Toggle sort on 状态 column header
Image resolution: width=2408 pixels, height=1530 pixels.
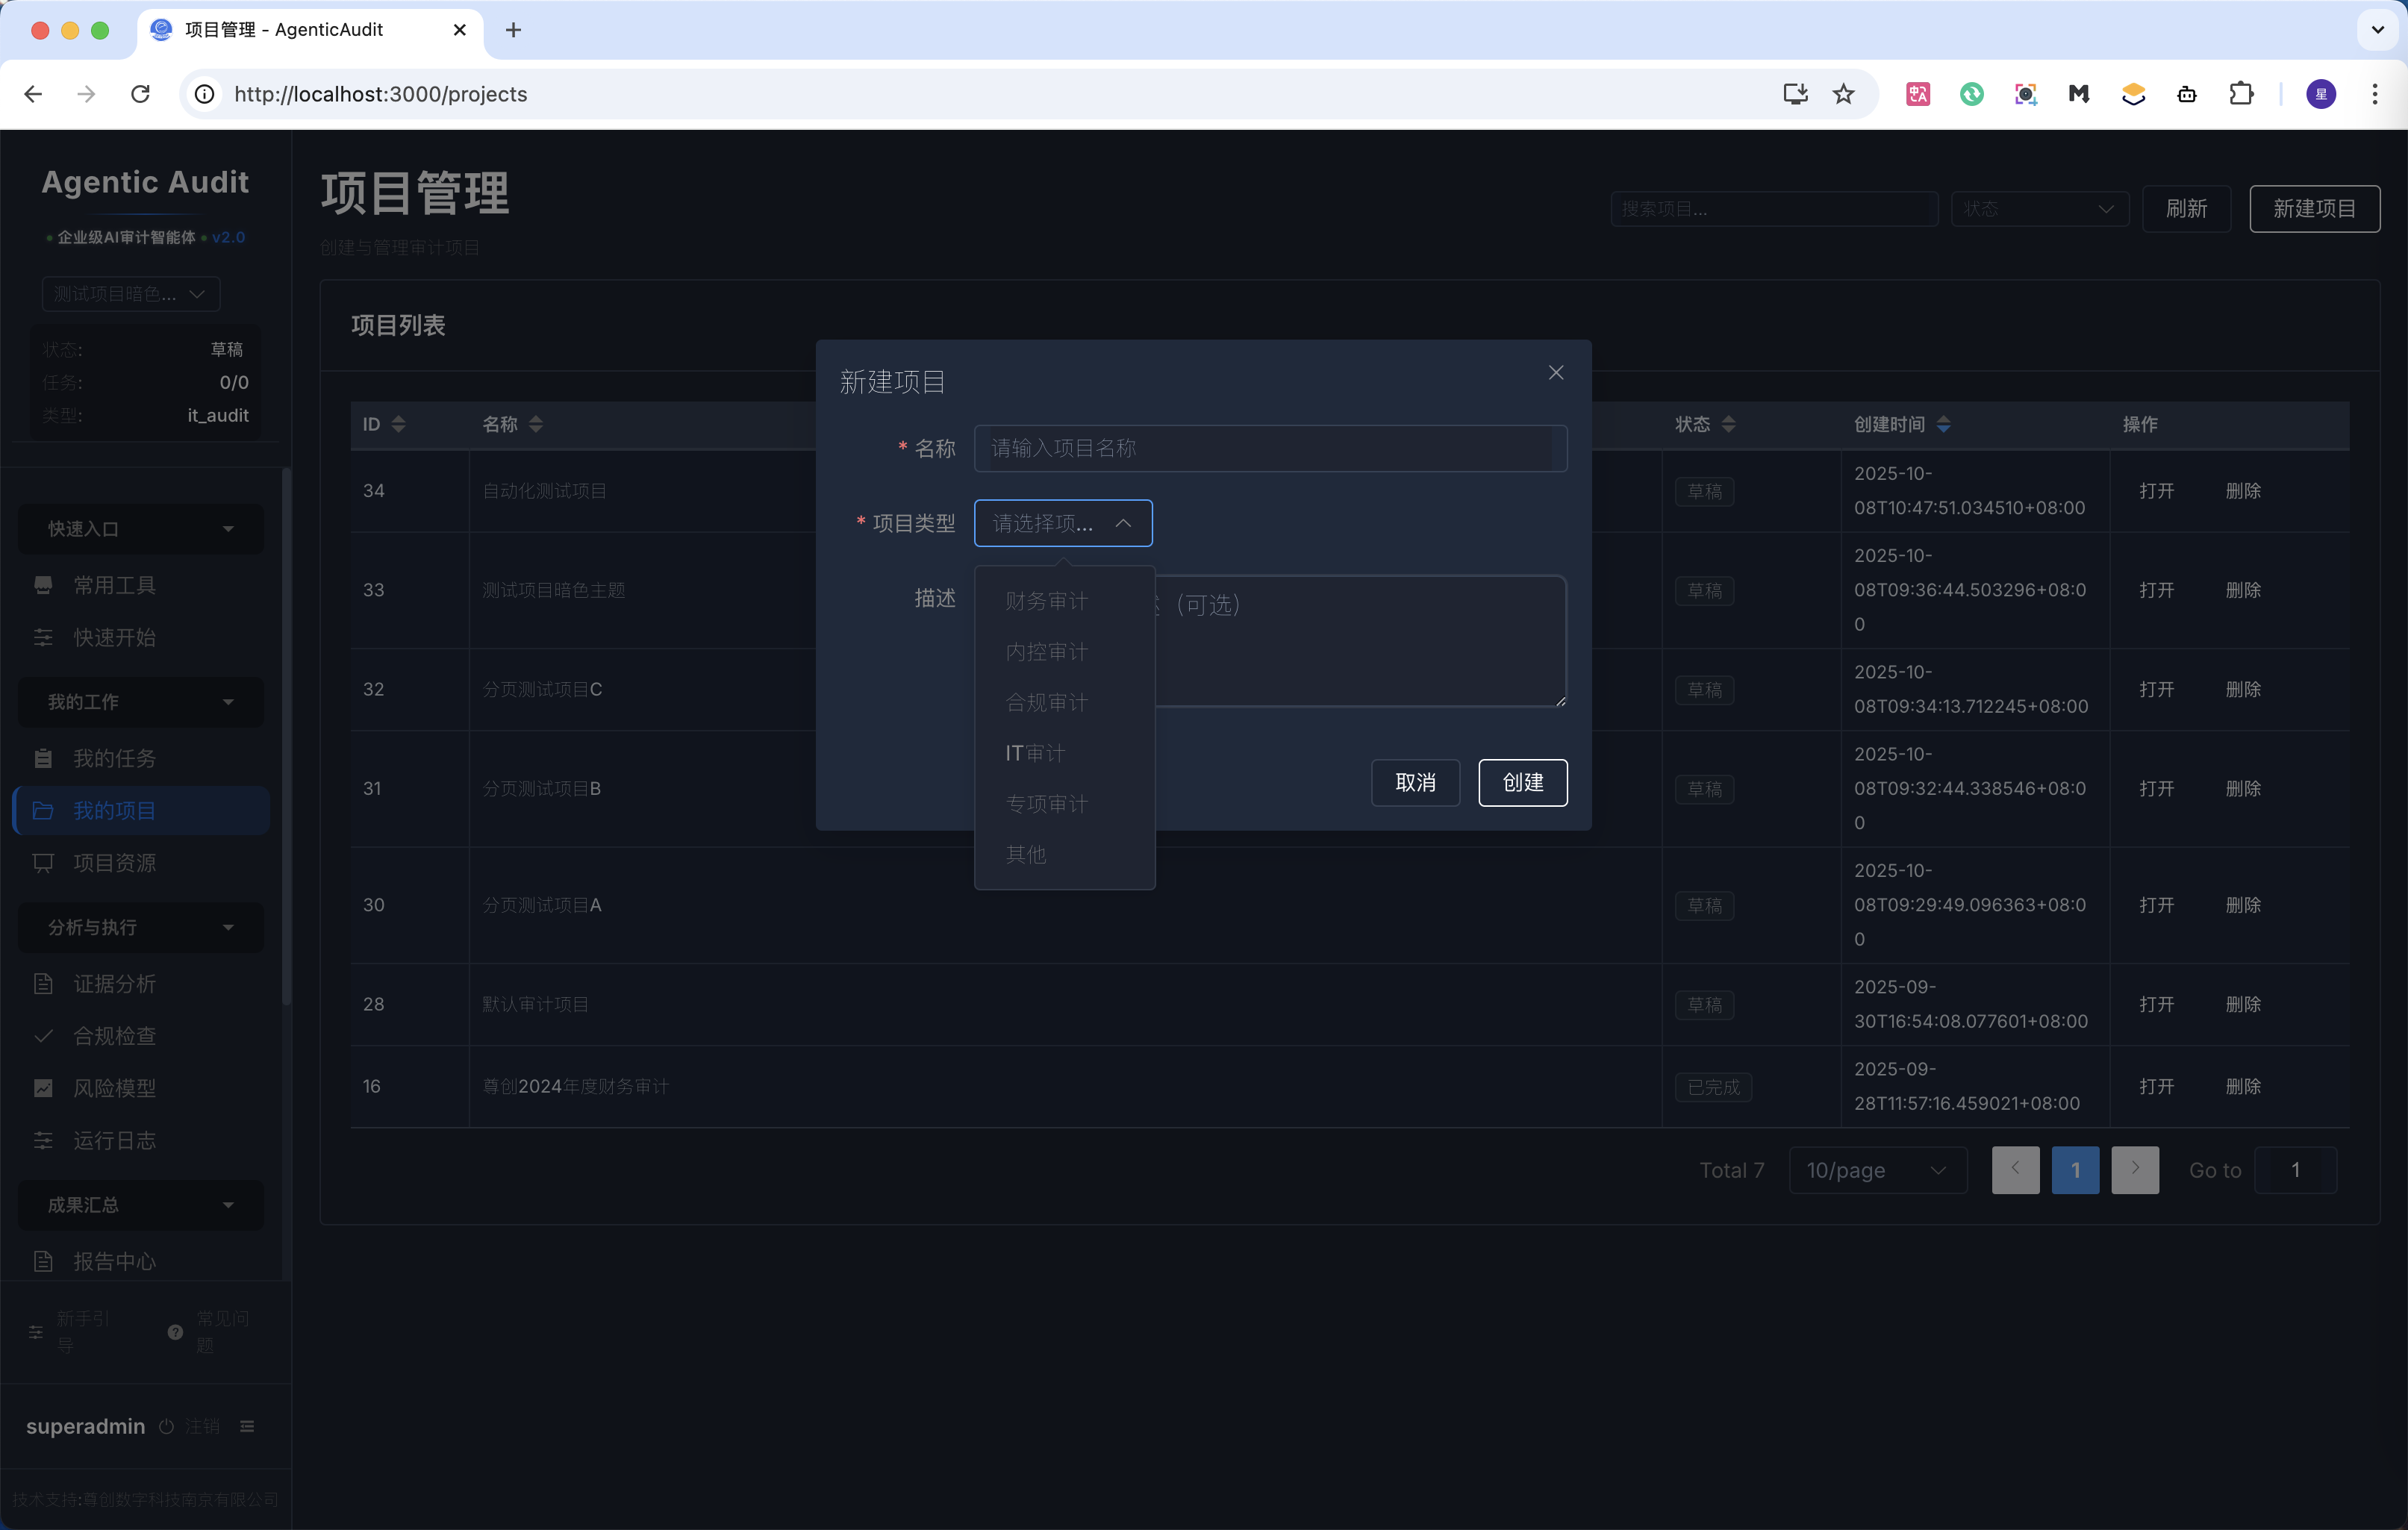click(x=1729, y=424)
